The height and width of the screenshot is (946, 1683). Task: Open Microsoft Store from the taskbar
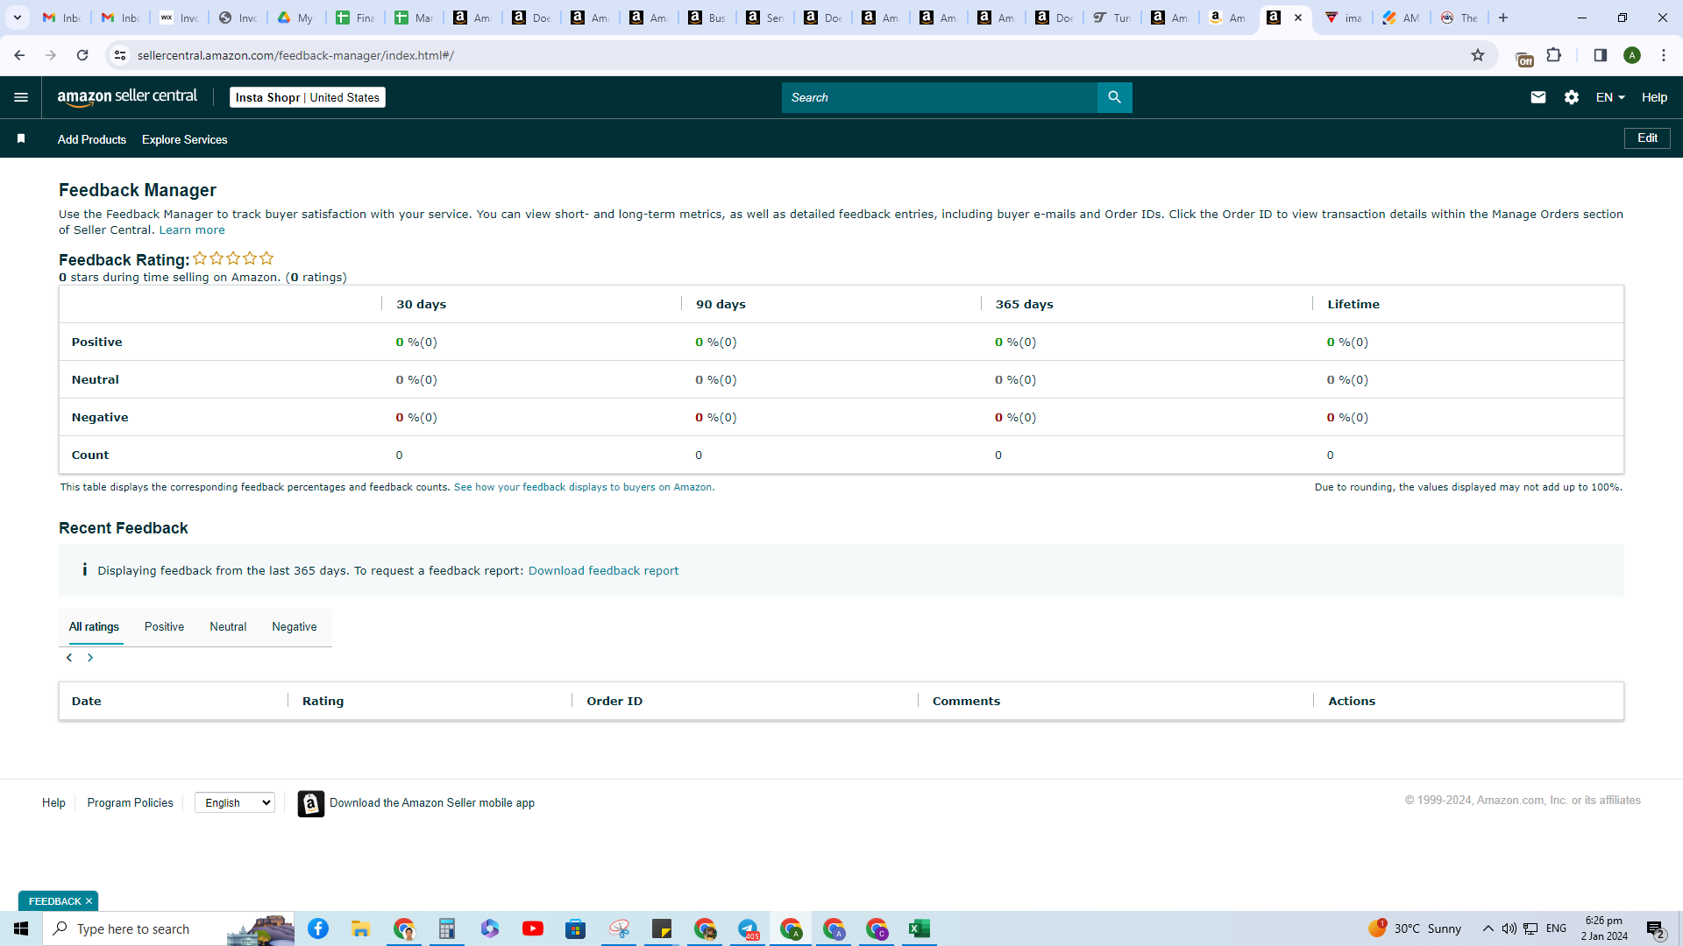pos(575,928)
